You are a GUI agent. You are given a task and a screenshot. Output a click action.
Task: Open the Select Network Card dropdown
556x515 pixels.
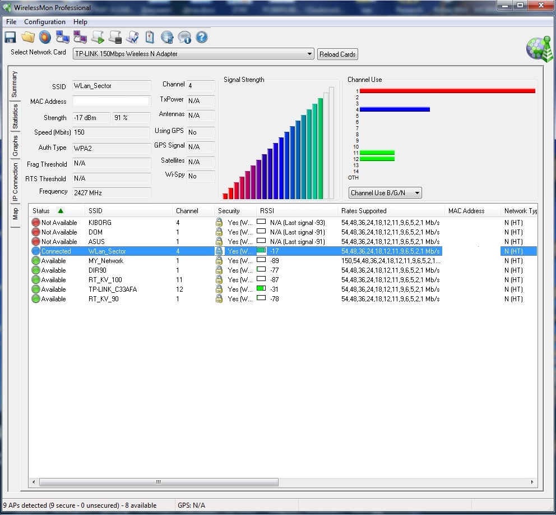pos(193,54)
